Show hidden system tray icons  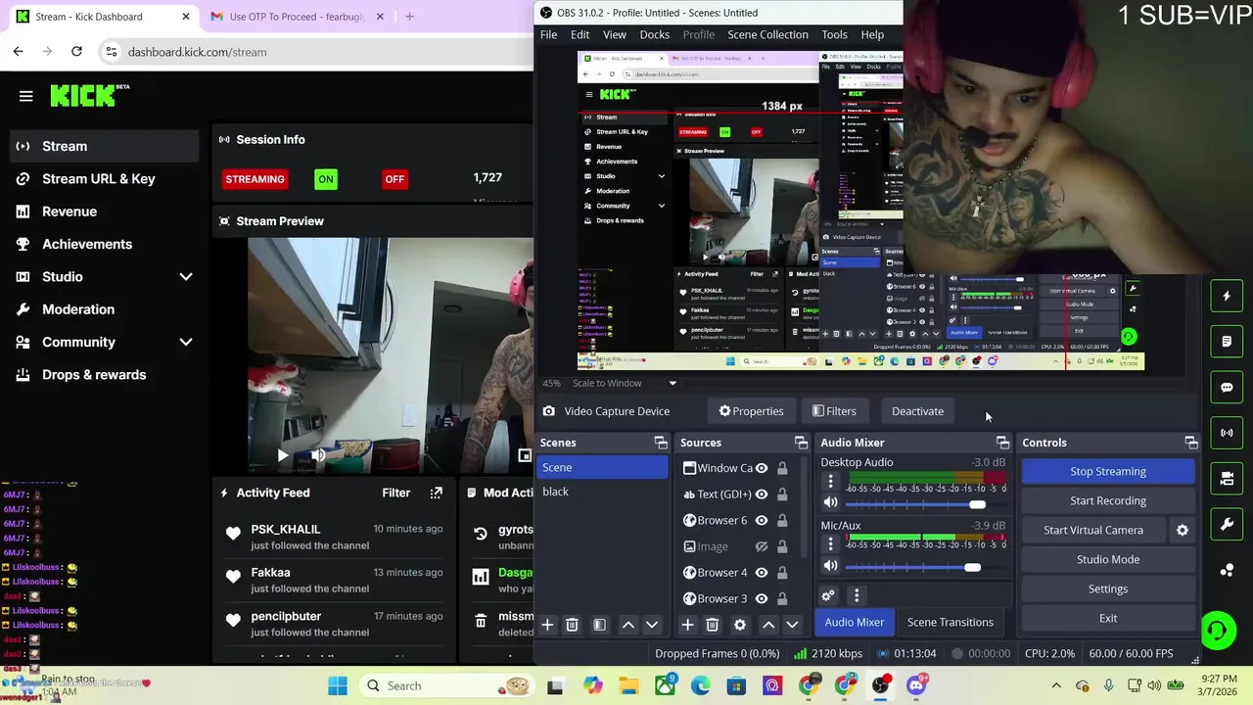click(1056, 685)
